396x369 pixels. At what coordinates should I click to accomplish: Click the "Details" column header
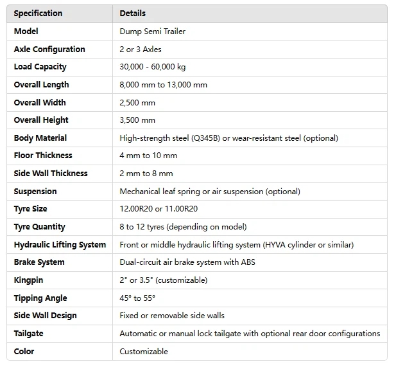click(x=133, y=13)
